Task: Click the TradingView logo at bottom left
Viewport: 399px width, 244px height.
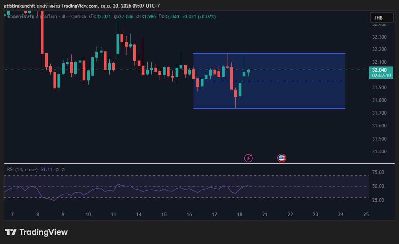Action: (x=36, y=232)
